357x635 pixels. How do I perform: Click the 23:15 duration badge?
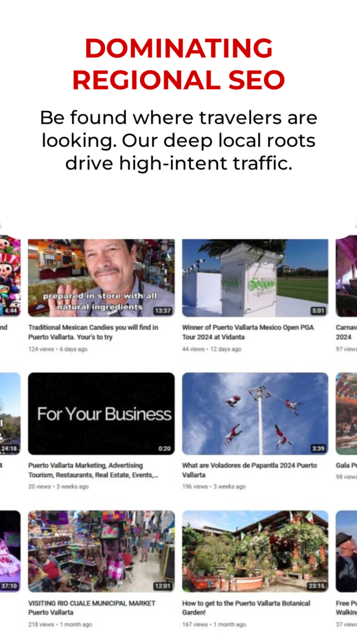coord(317,586)
